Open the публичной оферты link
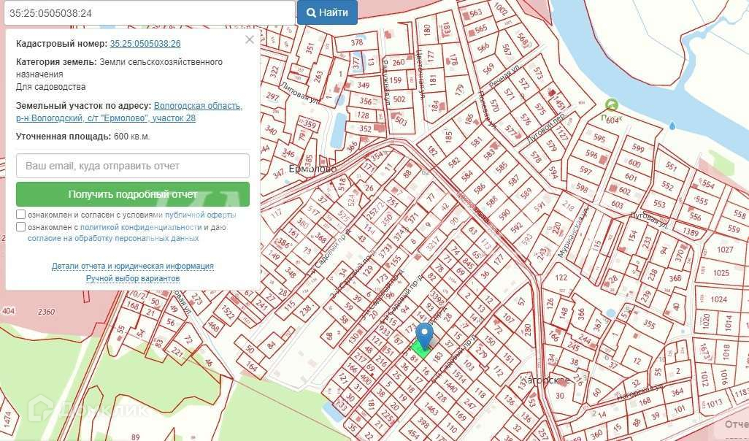Screen dimensions: 749x441 click(200, 215)
